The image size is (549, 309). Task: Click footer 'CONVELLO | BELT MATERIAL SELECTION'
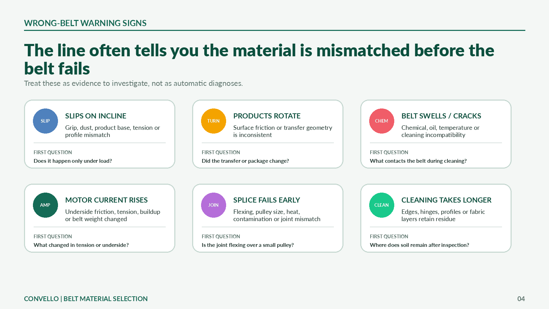point(86,299)
